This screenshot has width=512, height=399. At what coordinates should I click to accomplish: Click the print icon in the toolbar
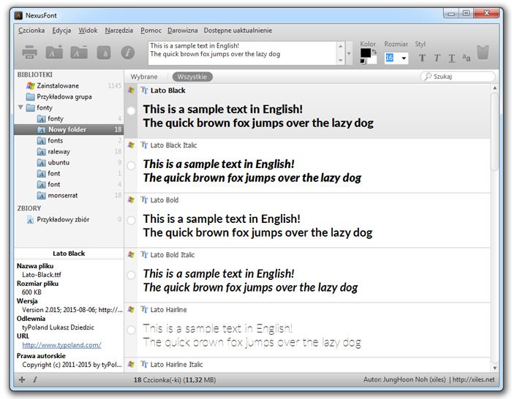pos(29,52)
